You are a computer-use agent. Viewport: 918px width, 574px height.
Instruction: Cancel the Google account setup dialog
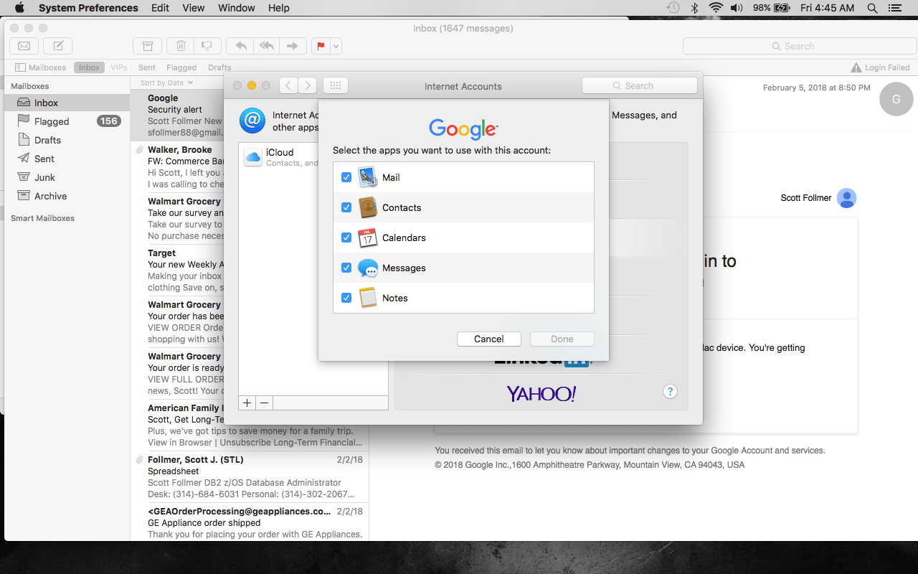[489, 339]
